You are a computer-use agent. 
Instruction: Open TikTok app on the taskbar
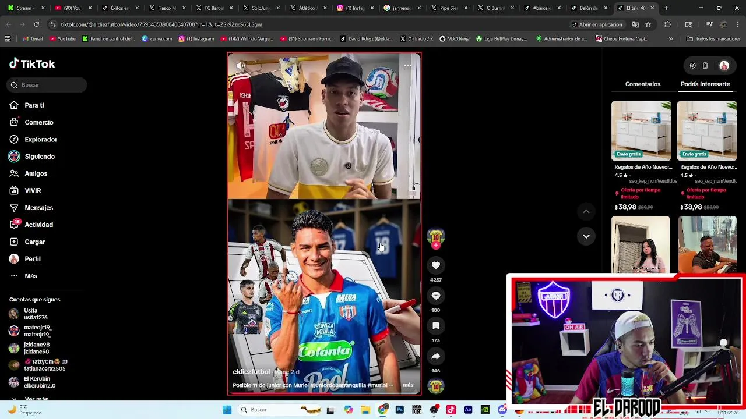point(451,410)
